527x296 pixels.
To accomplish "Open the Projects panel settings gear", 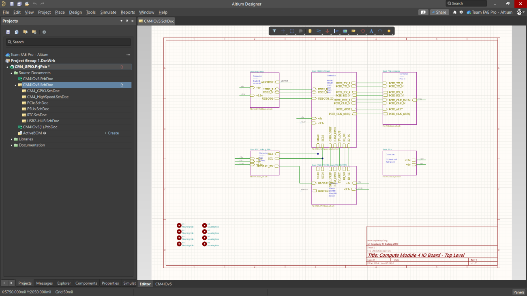I will pyautogui.click(x=44, y=32).
